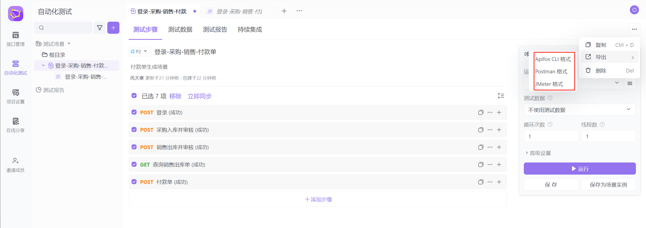This screenshot has height=228, width=646.
Task: Click help icon next to 测试数据
Action: click(550, 98)
